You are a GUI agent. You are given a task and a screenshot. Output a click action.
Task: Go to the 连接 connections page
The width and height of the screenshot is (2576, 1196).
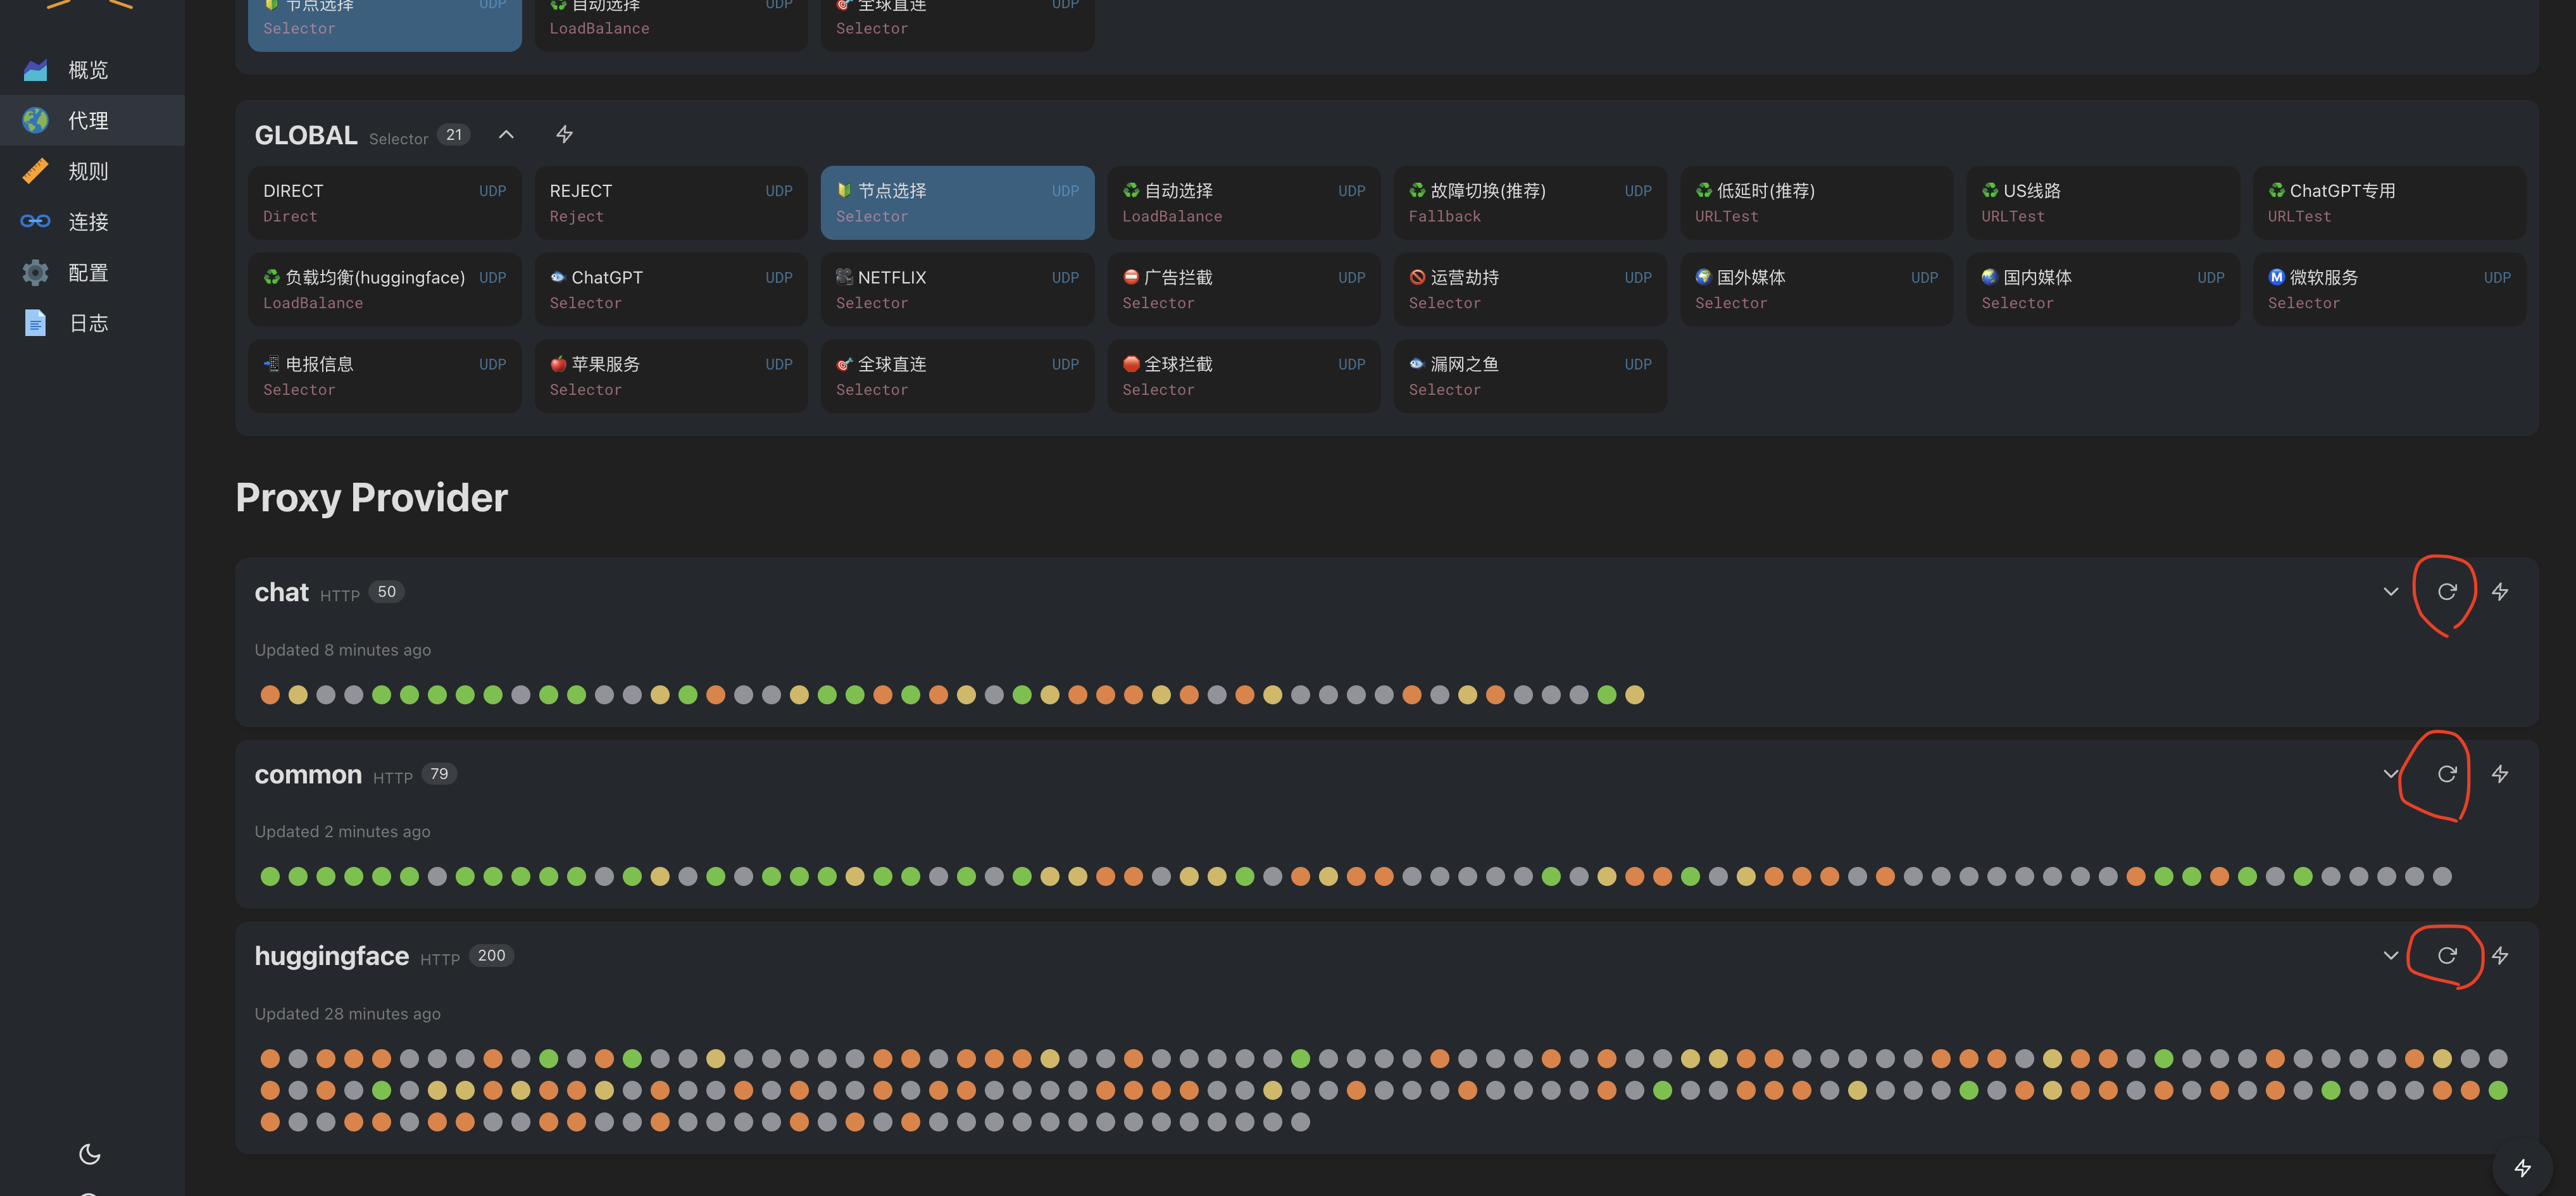(x=88, y=222)
